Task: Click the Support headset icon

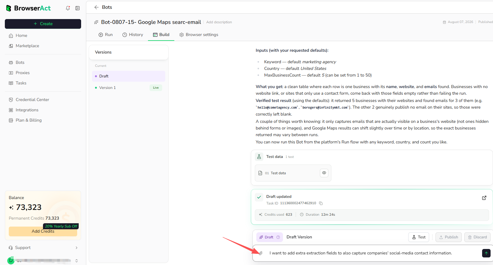Action: [11, 248]
